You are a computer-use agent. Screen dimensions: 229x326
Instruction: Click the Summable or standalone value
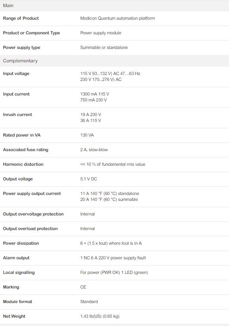[x=104, y=47]
